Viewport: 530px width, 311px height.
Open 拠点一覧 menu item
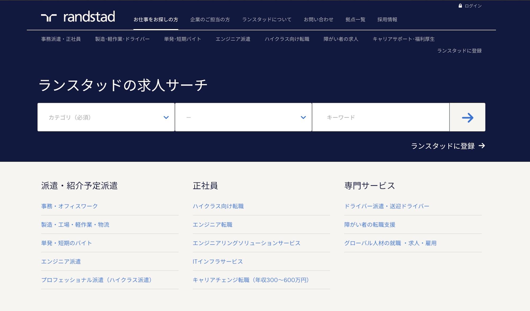click(x=355, y=20)
